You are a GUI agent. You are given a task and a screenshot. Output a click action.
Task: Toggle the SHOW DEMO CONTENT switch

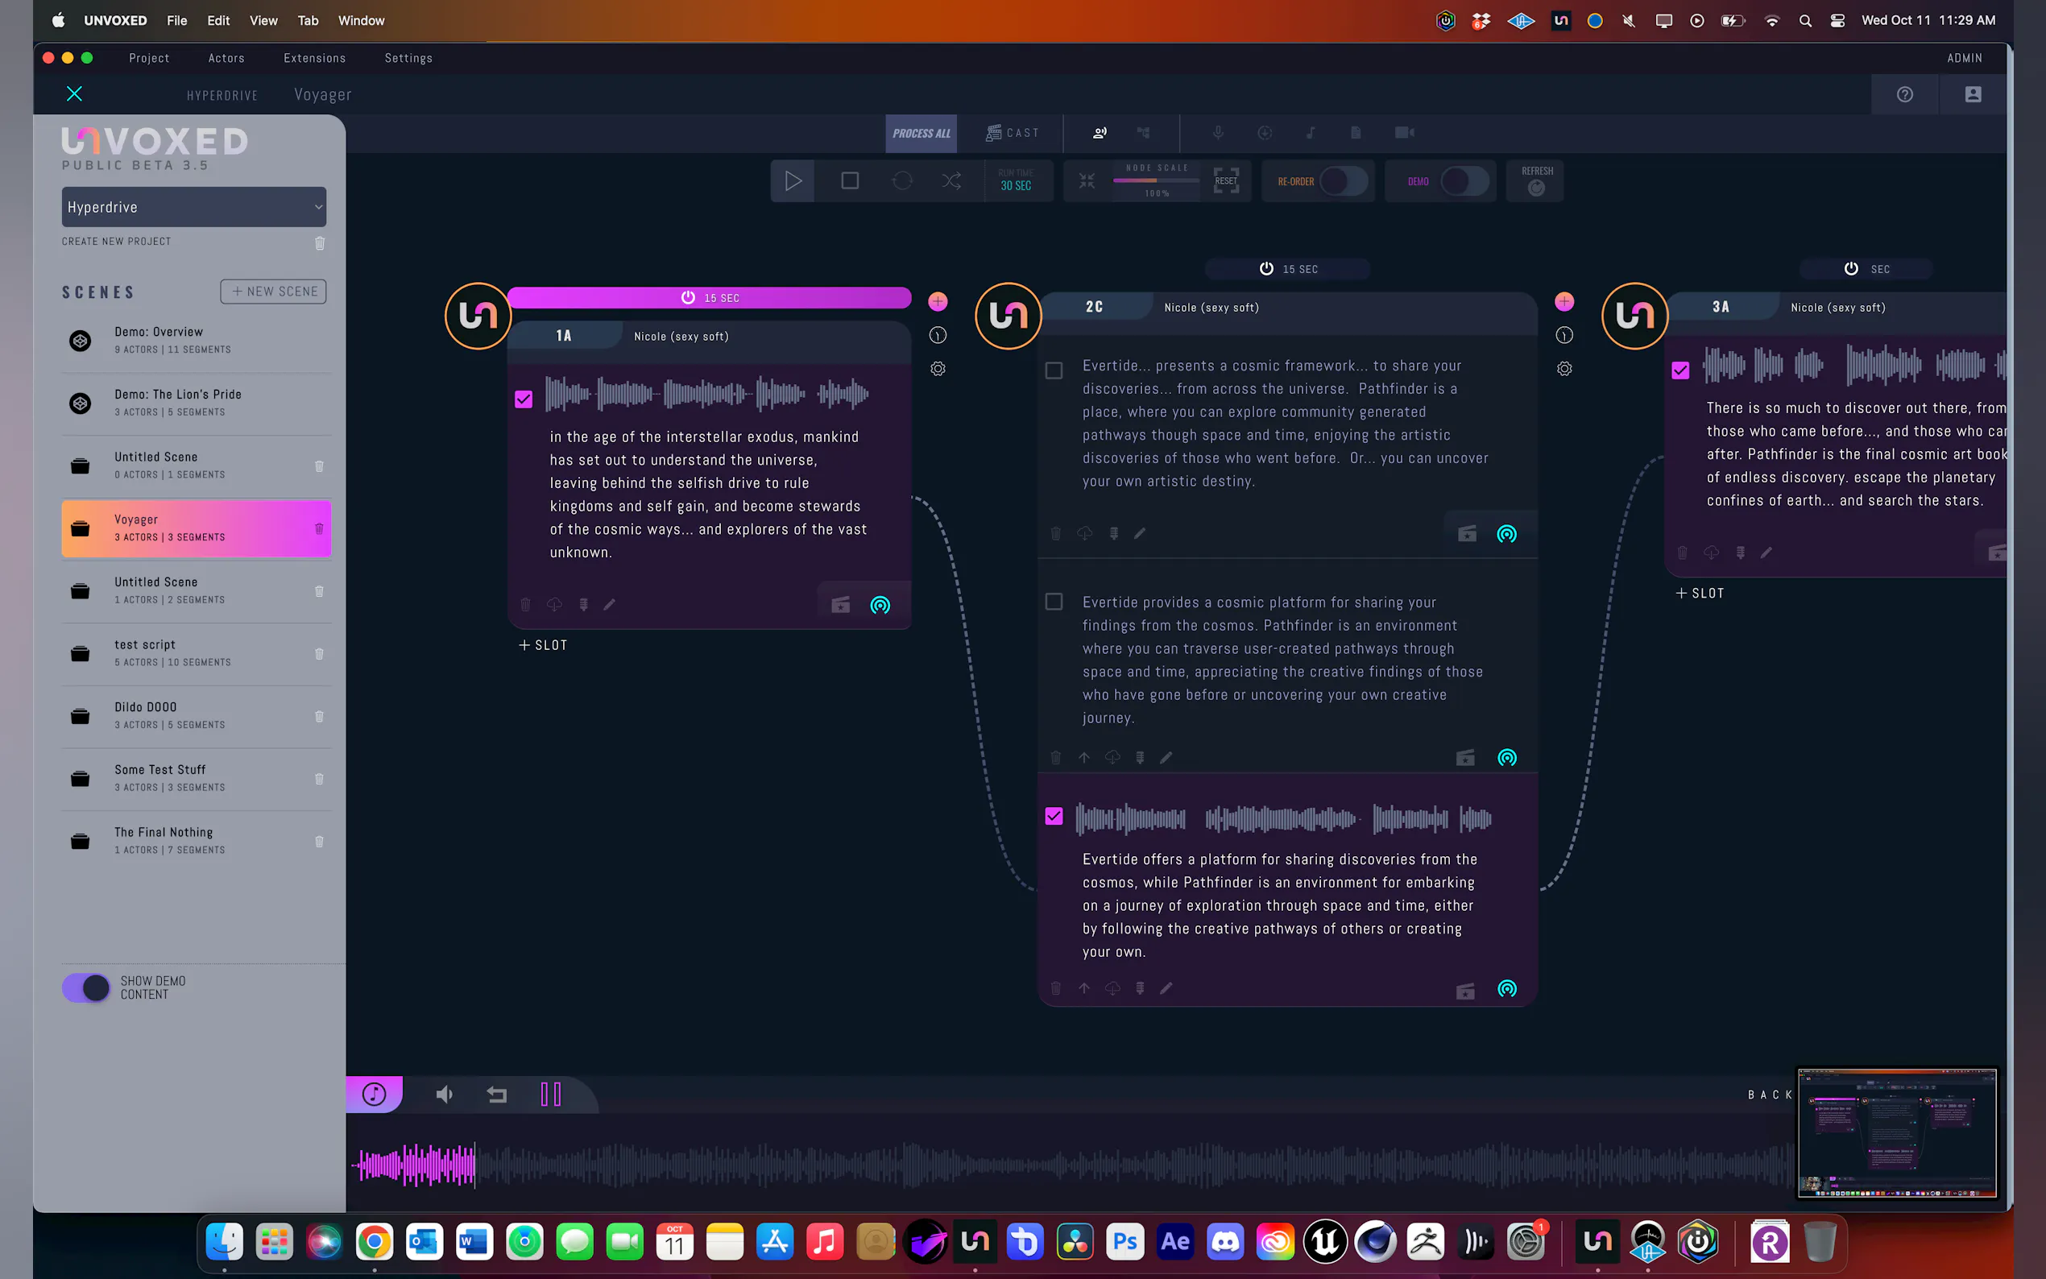[86, 987]
